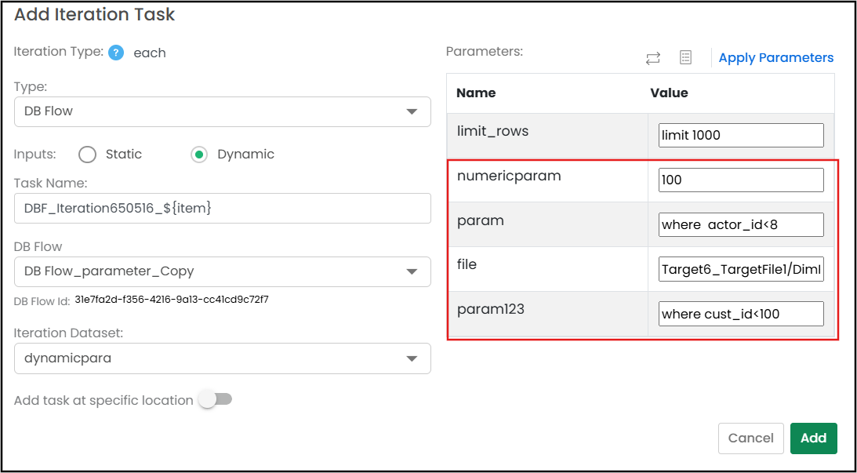The width and height of the screenshot is (857, 473).
Task: Click the Iteration Type help icon
Action: coord(116,53)
